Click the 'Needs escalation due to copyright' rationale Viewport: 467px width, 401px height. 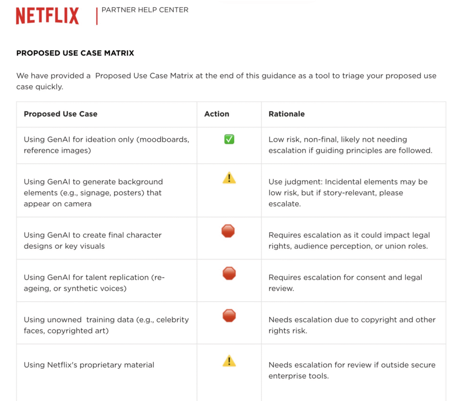click(352, 325)
